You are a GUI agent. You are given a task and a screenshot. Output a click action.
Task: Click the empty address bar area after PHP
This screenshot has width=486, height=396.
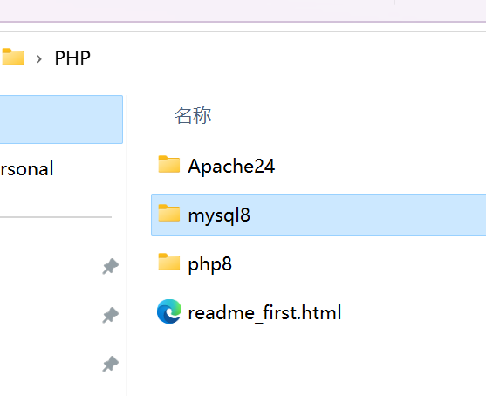pyautogui.click(x=288, y=58)
